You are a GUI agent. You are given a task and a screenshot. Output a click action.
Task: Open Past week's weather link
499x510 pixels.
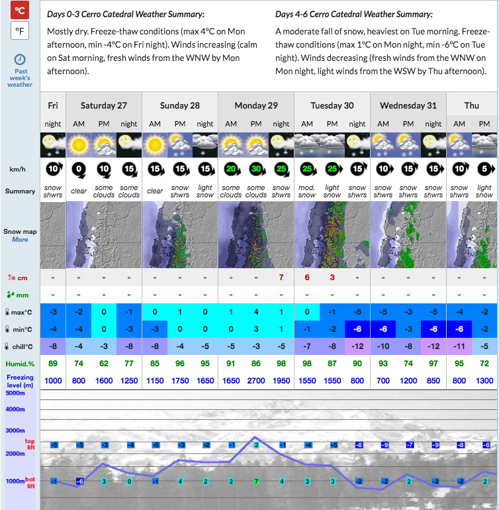tap(20, 77)
